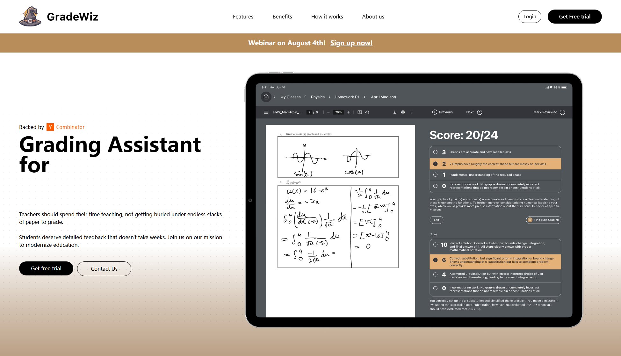This screenshot has height=356, width=621.
Task: Open the PDF sidebar hamburger menu
Action: pyautogui.click(x=266, y=112)
